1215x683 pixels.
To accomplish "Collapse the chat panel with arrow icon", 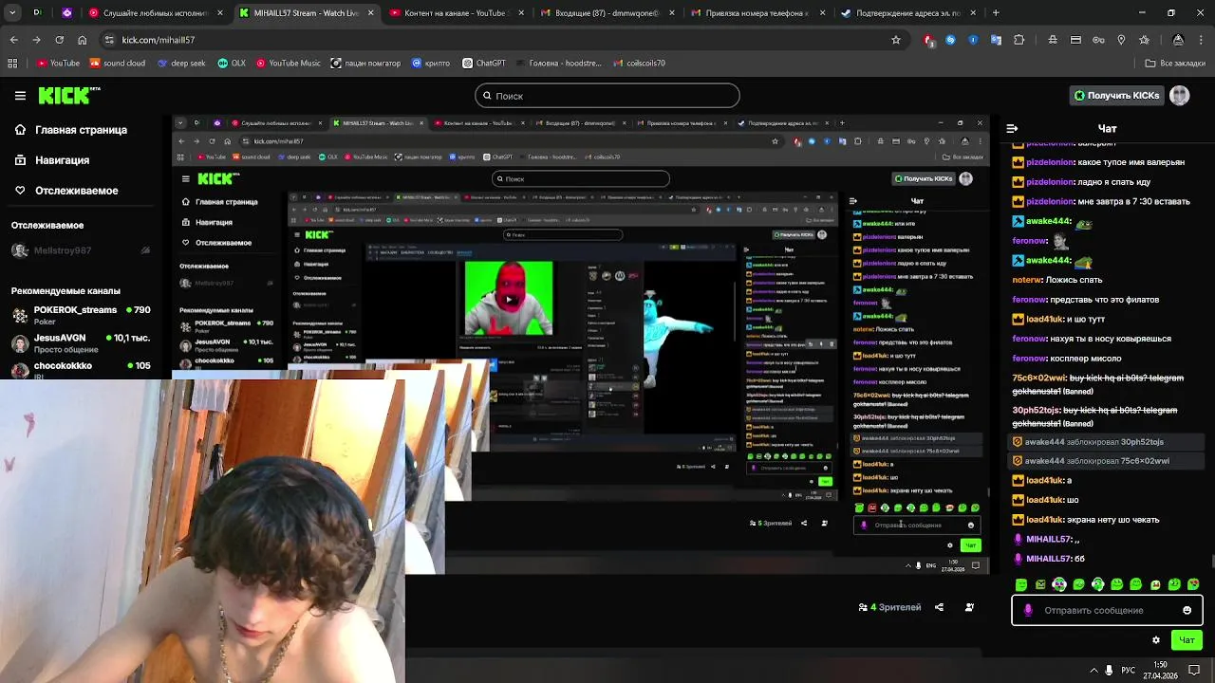I will click(1012, 128).
